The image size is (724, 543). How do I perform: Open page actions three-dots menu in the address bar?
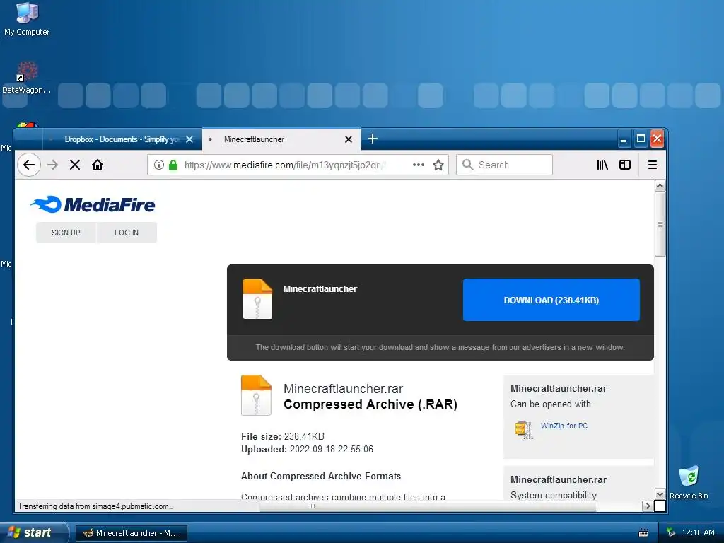419,165
